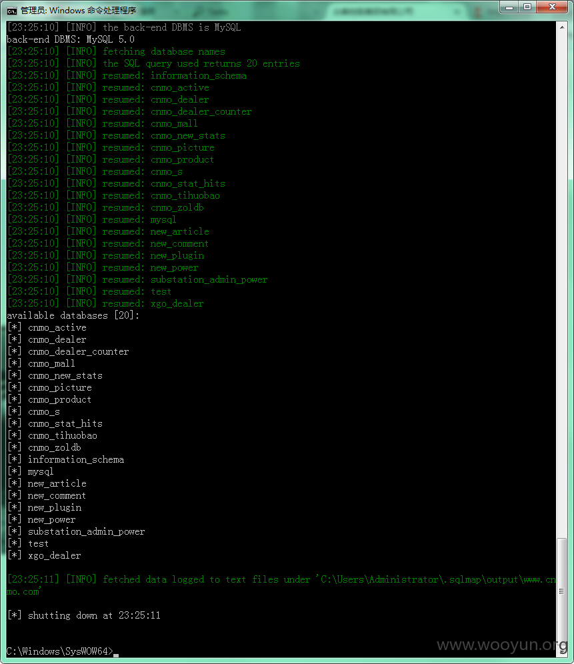Image resolution: width=574 pixels, height=664 pixels.
Task: Close the command prompt window
Action: click(x=552, y=7)
